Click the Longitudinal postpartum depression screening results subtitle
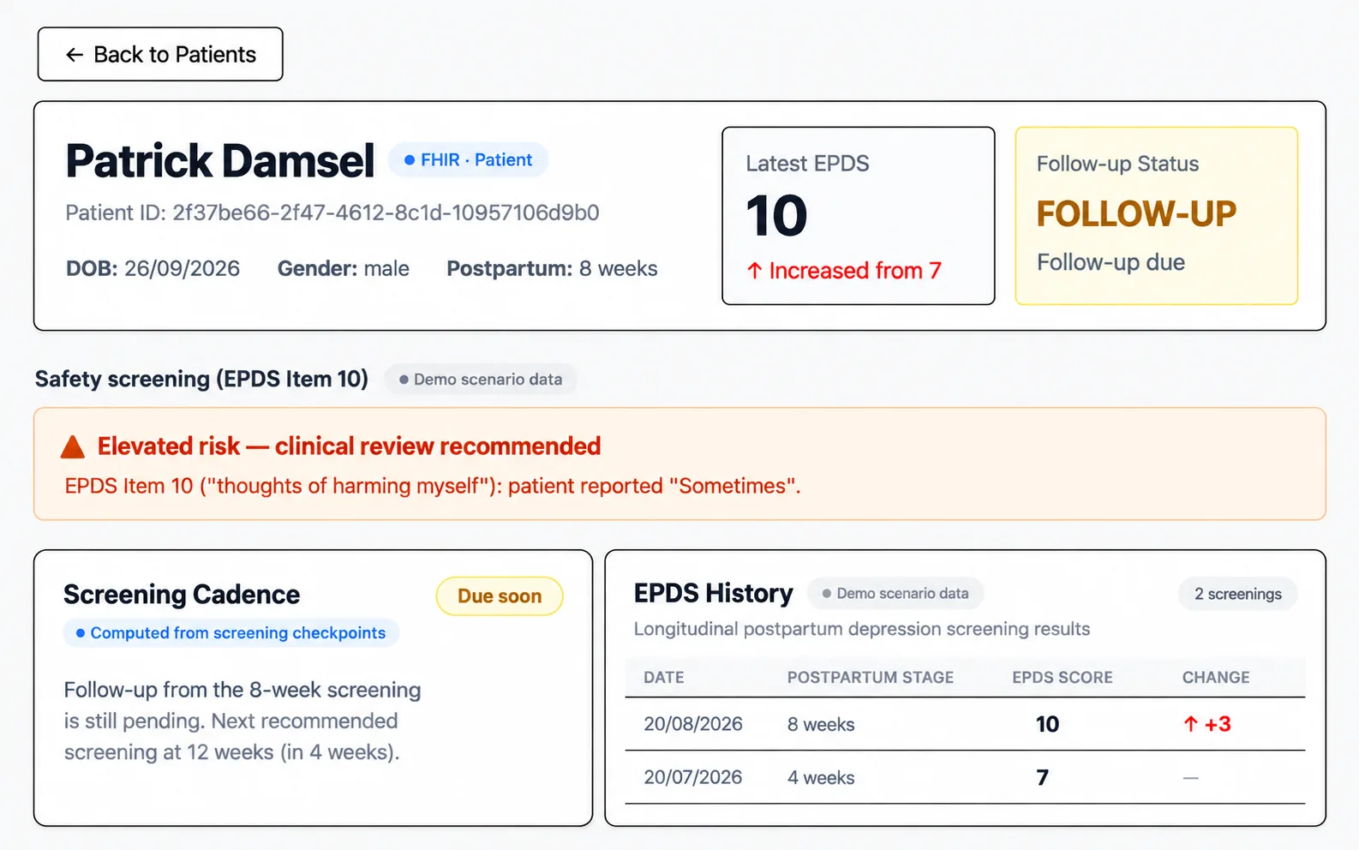The width and height of the screenshot is (1359, 850). point(862,629)
